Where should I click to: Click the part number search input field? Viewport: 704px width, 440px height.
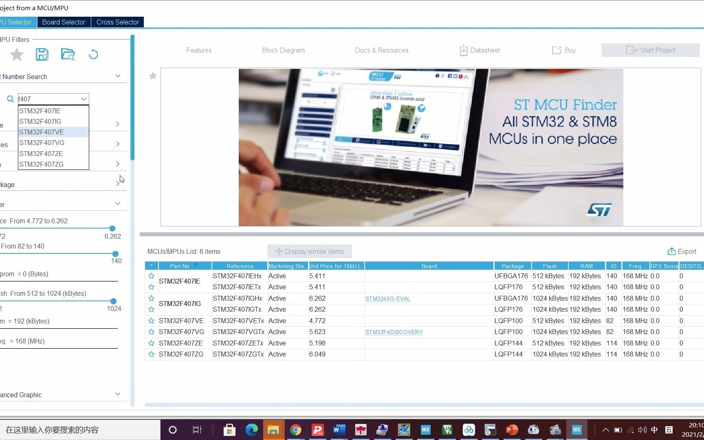coord(48,99)
